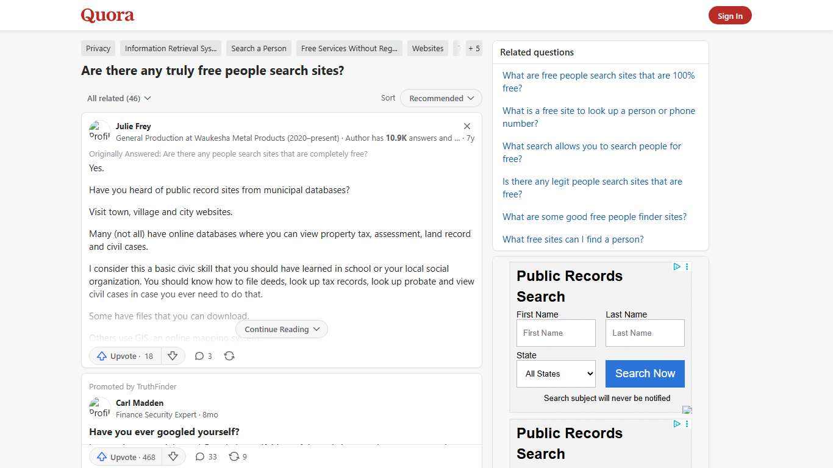Select the Privacy topic tag
This screenshot has height=468, width=833.
[x=98, y=48]
